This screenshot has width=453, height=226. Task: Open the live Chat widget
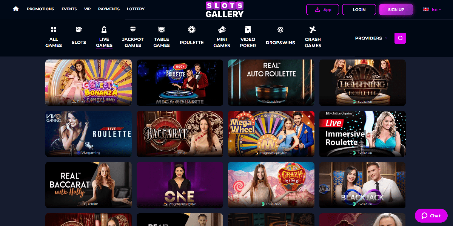pos(431,216)
